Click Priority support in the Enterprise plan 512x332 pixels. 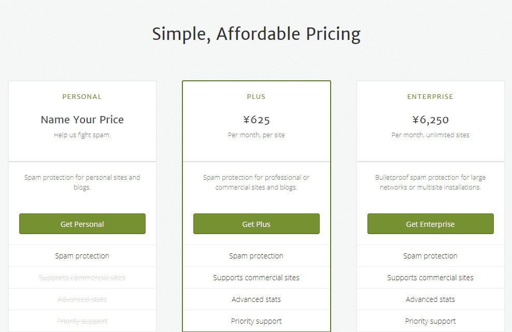click(x=430, y=321)
